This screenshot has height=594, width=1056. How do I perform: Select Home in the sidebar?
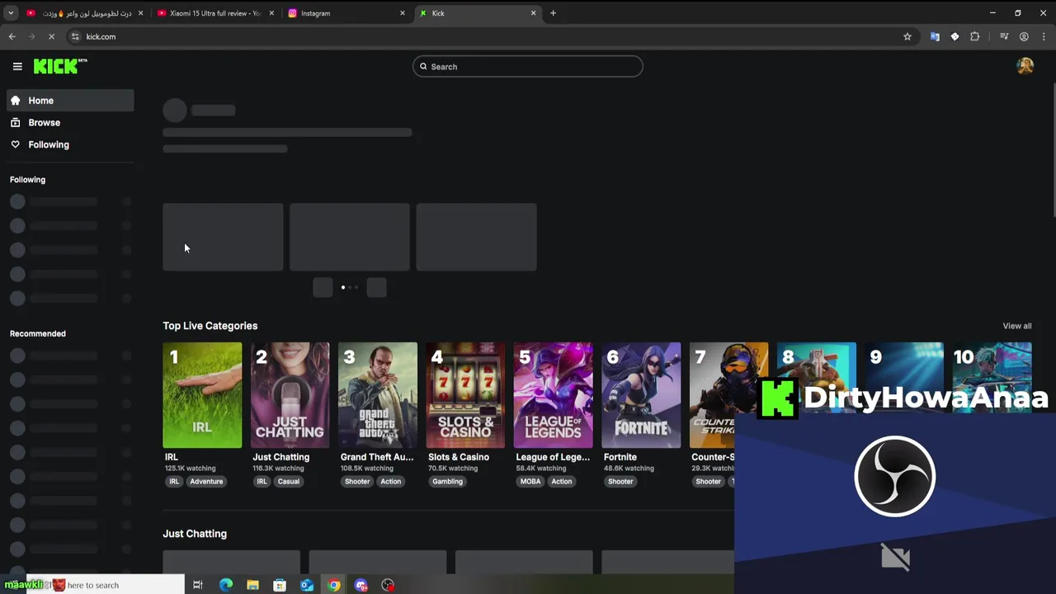[x=70, y=101]
